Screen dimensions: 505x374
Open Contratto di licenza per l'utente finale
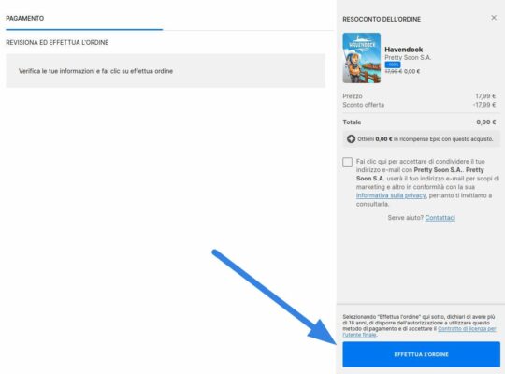click(419, 332)
